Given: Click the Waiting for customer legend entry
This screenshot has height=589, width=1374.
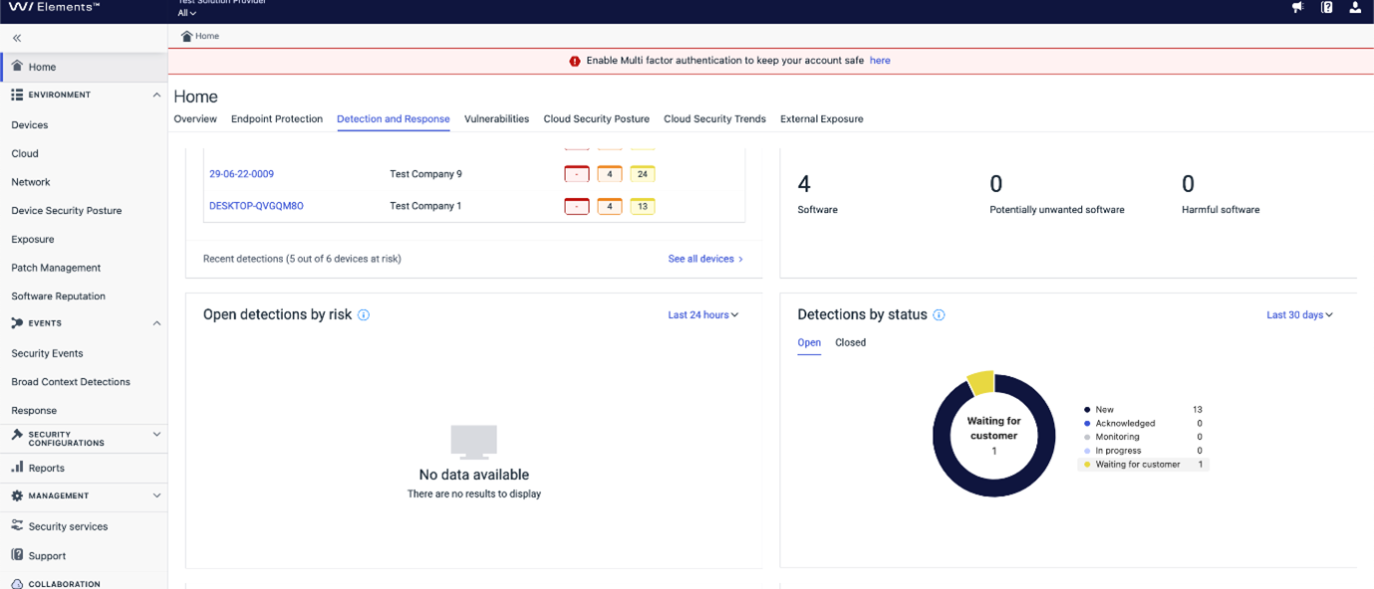Looking at the screenshot, I should 1143,465.
